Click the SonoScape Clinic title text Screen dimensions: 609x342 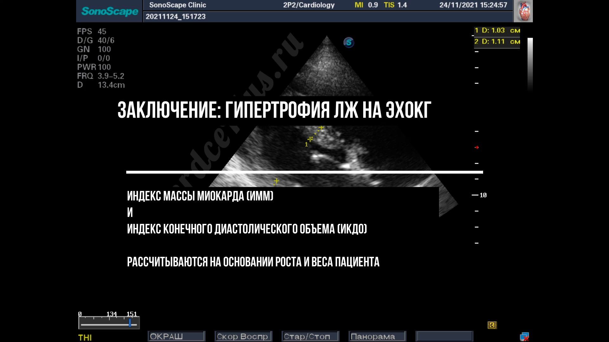tap(178, 5)
